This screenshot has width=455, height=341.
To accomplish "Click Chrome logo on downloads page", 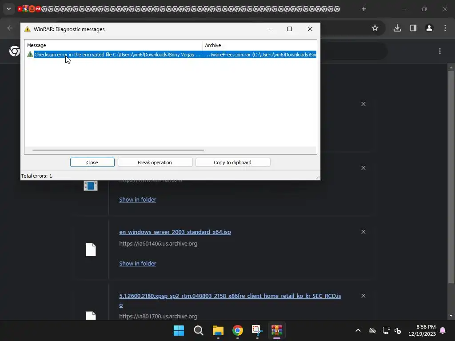I will [x=15, y=52].
